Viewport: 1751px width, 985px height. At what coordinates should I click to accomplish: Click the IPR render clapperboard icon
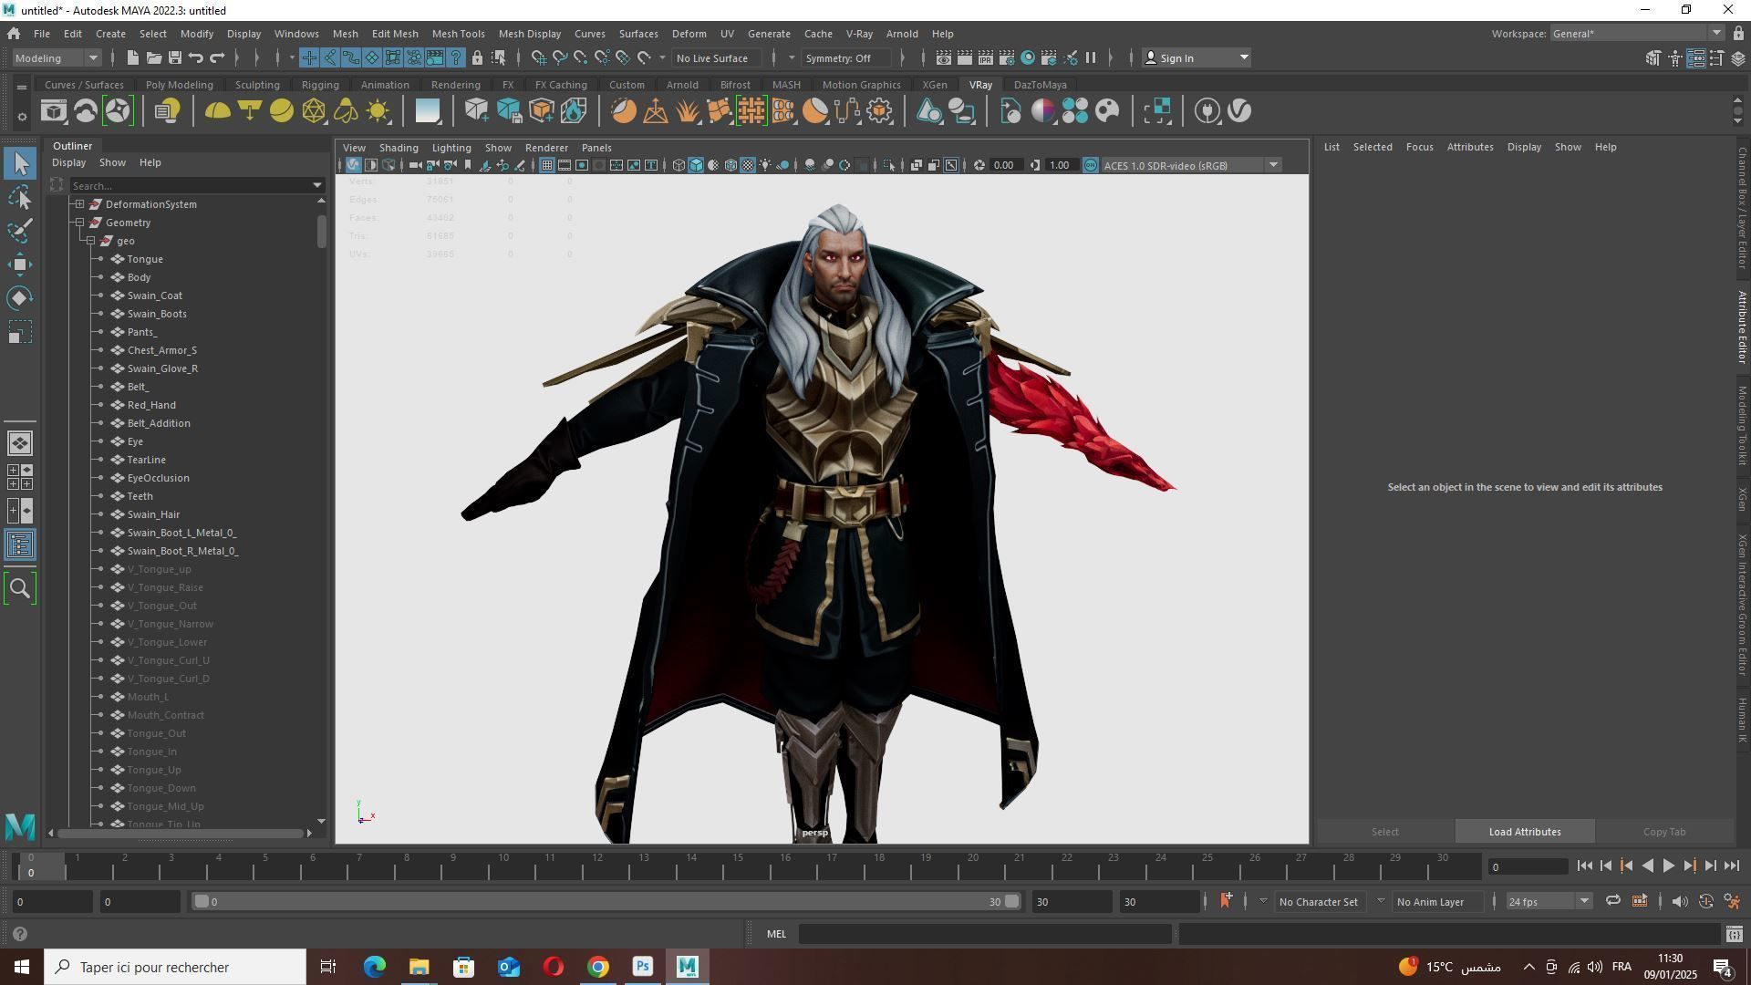(x=986, y=58)
